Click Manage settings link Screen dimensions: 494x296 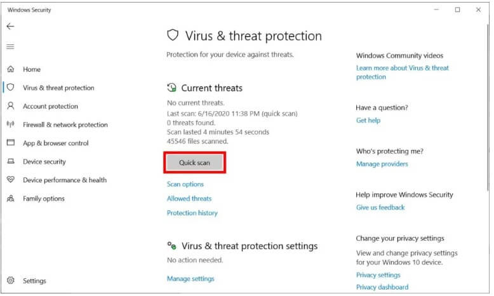click(x=190, y=279)
